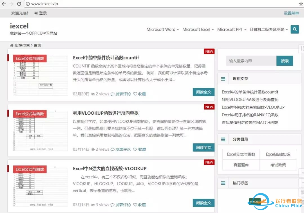Click 收藏 heart on the N强大的查找函数 article
Image resolution: width=304 pixels, height=213 pixels.
pos(140,205)
